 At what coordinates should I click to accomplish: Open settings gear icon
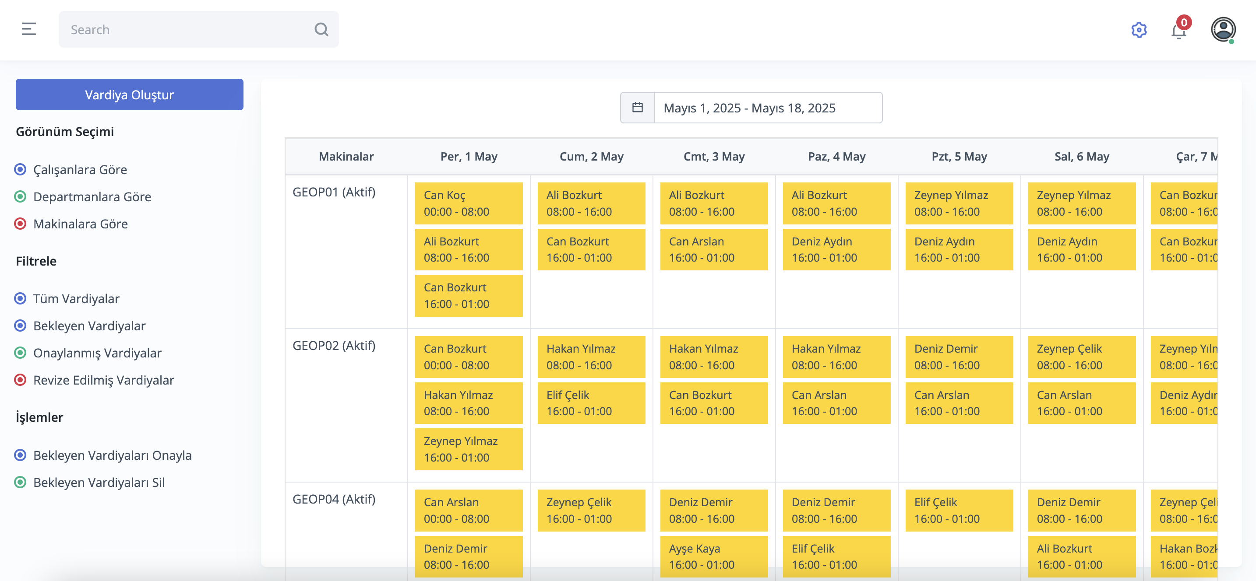point(1139,30)
